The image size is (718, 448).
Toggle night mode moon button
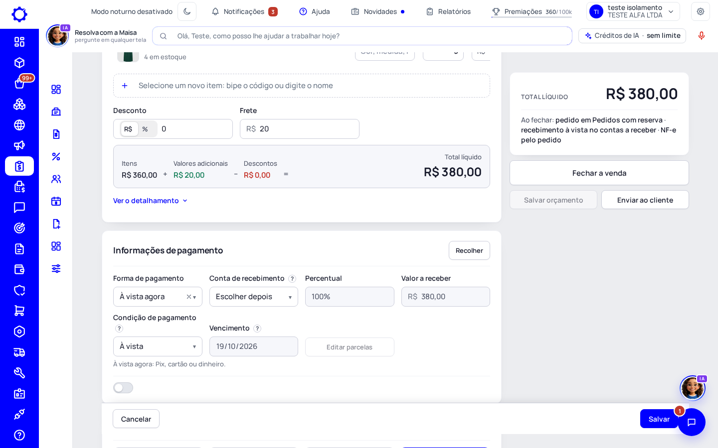coord(187,11)
